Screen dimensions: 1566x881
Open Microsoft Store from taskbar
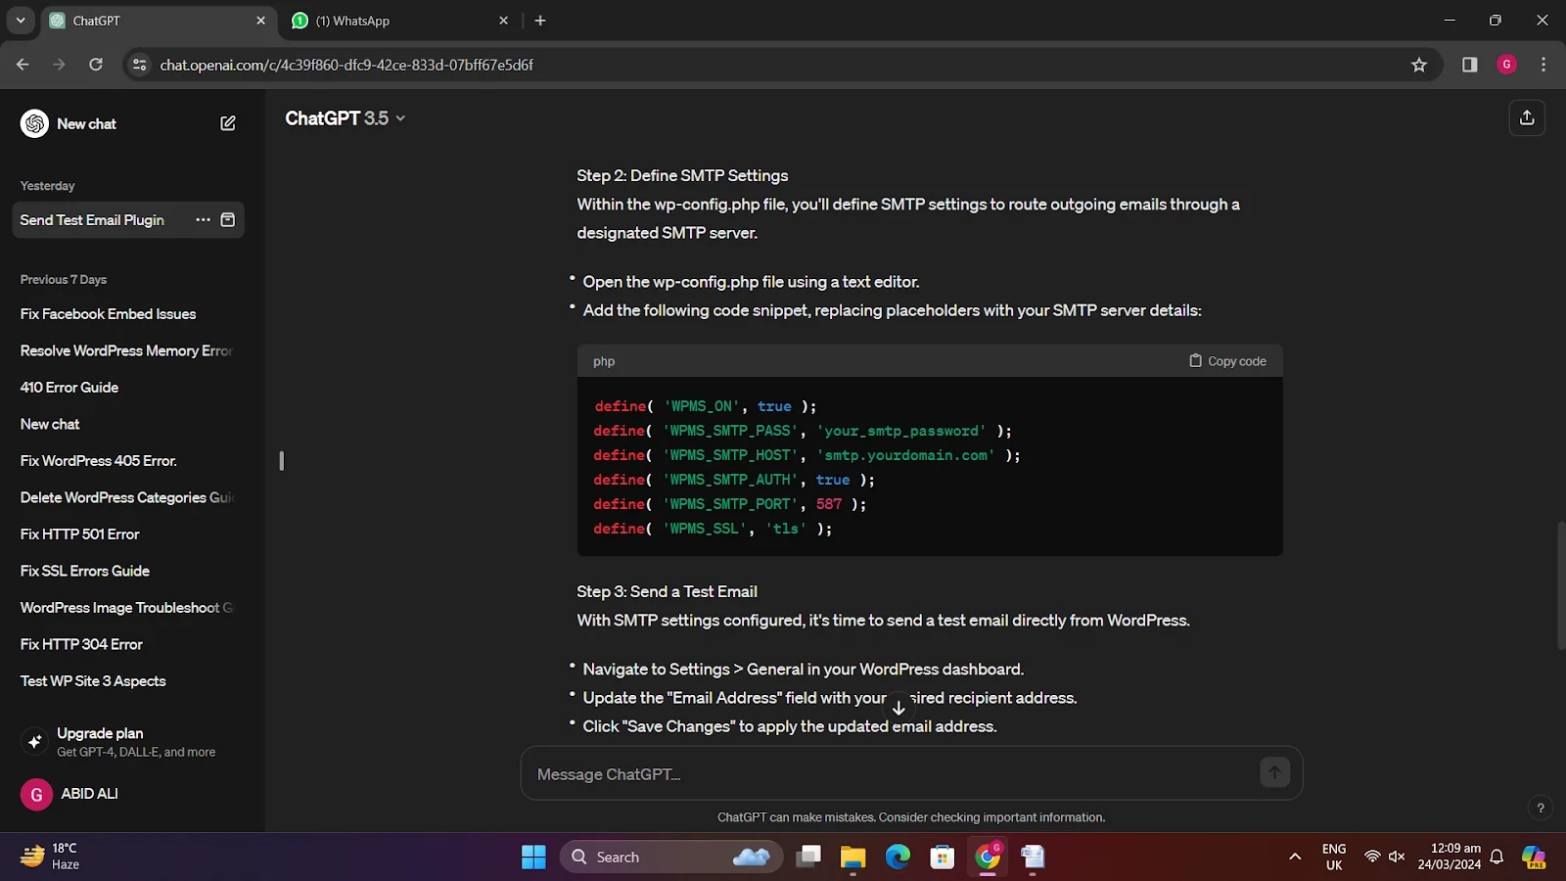coord(943,858)
